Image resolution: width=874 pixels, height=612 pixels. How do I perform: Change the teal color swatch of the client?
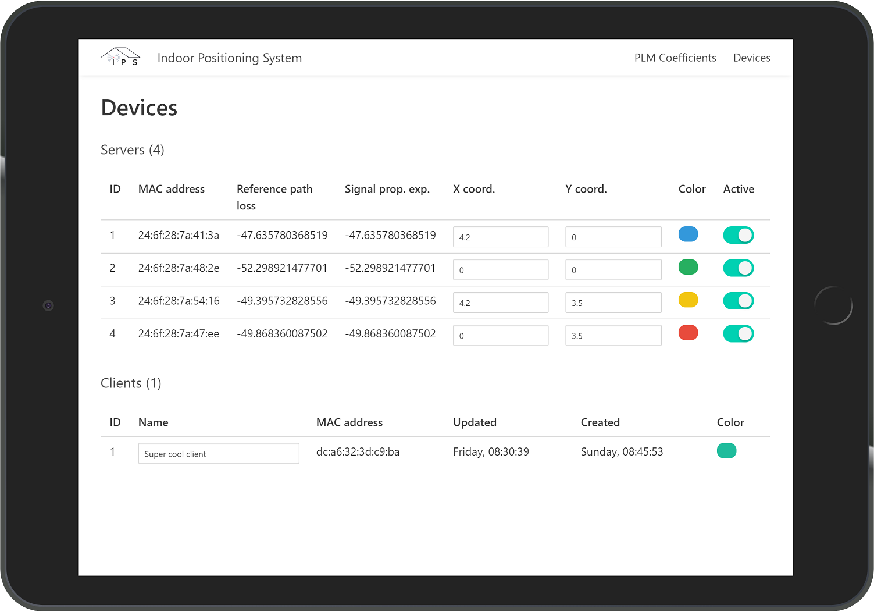726,451
